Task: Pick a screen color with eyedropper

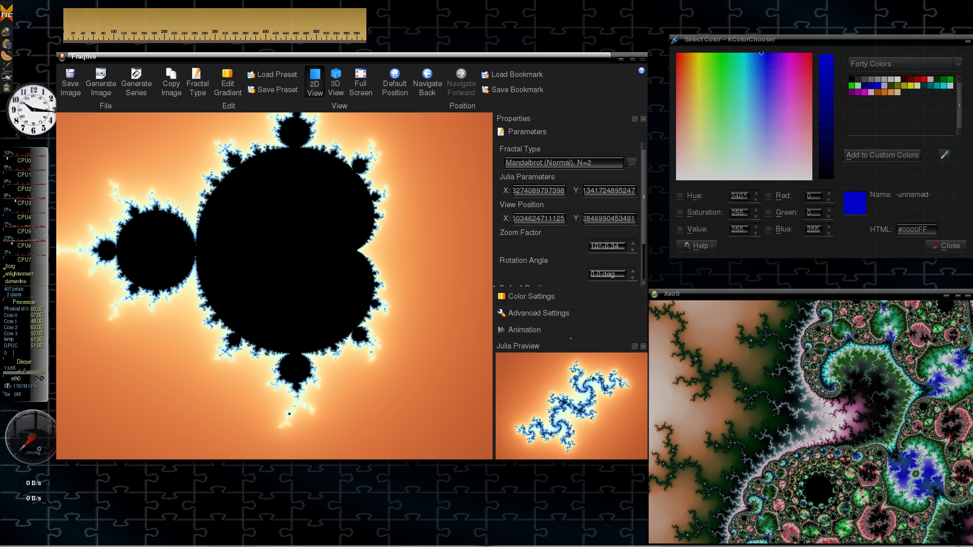Action: point(944,155)
